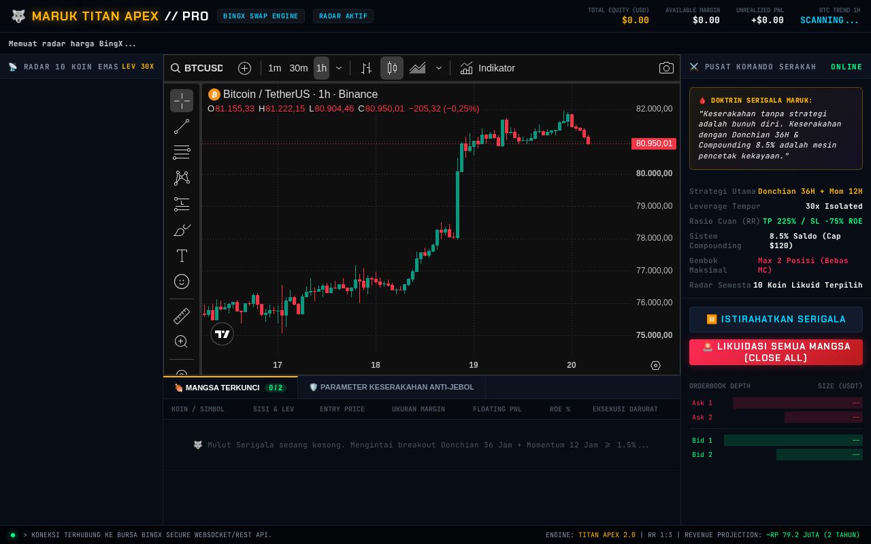Click the LEV 30X label in radar panel
This screenshot has width=871, height=544.
coord(138,67)
